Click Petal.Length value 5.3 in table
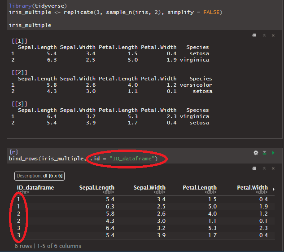The width and height of the screenshot is (284, 252). click(213, 228)
